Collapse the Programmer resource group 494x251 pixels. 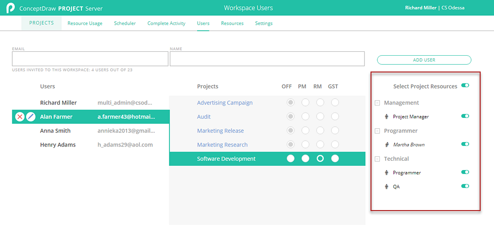point(377,131)
